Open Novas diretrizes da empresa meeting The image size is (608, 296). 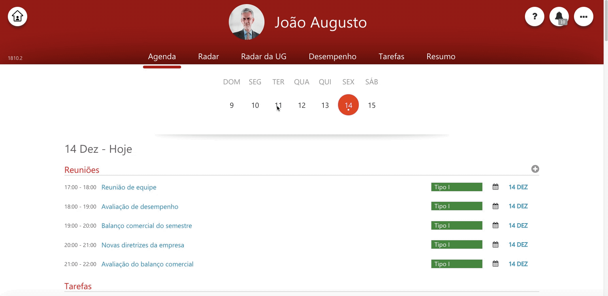point(143,245)
